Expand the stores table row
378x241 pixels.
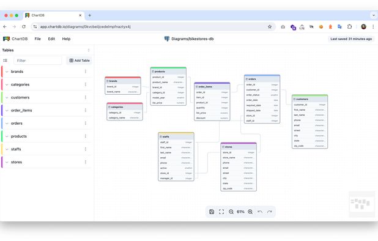click(x=7, y=162)
